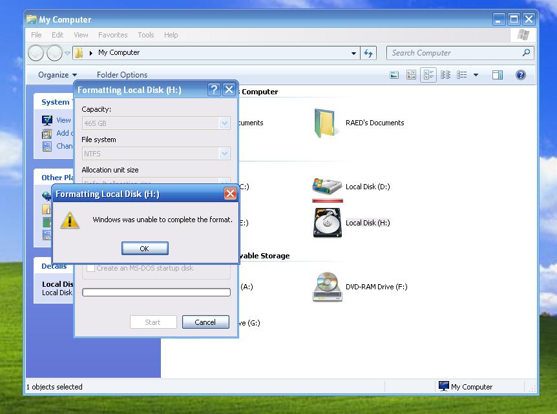Screen dimensions: 557x414
Task: Click the Details panel header
Action: (54, 266)
